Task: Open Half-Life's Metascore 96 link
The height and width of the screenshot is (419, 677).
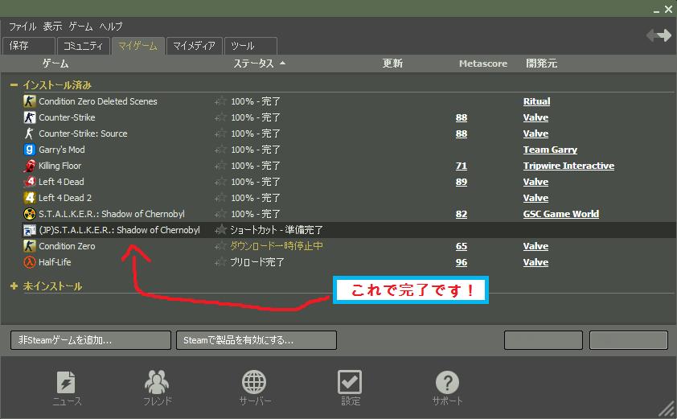Action: pyautogui.click(x=462, y=262)
